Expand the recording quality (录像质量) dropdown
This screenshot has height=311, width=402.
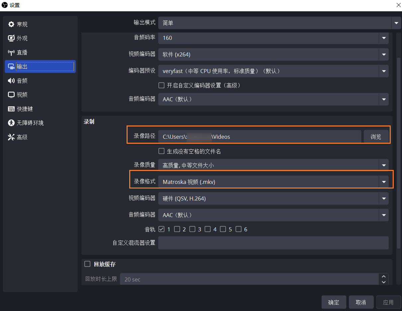[273, 165]
